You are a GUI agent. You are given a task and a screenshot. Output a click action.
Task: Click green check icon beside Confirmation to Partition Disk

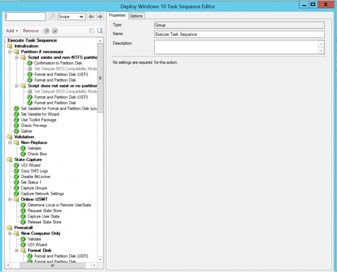[x=30, y=63]
